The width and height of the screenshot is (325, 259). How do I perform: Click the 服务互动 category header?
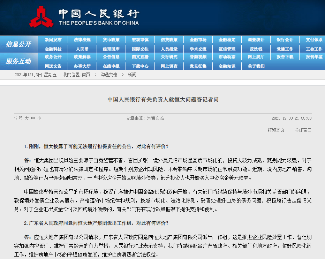coord(18,61)
